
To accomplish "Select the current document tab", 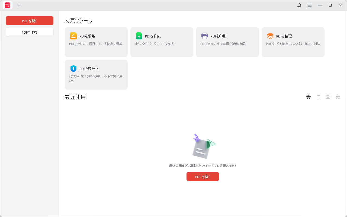I will pos(7,5).
